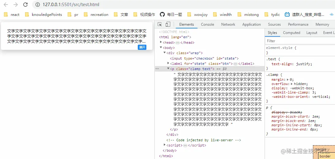Open the knowledgePoints bookmark folder

pos(43,14)
